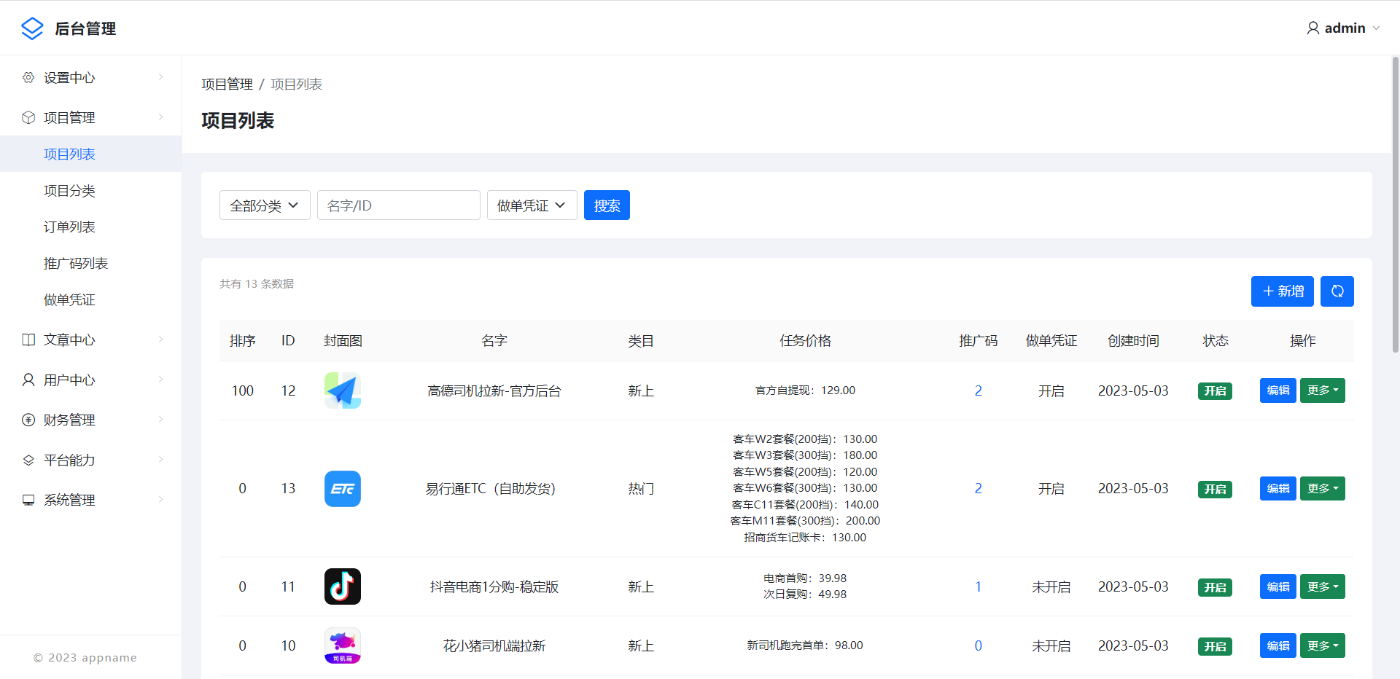
Task: Click the refresh icon button beside 新增
Action: pos(1337,291)
